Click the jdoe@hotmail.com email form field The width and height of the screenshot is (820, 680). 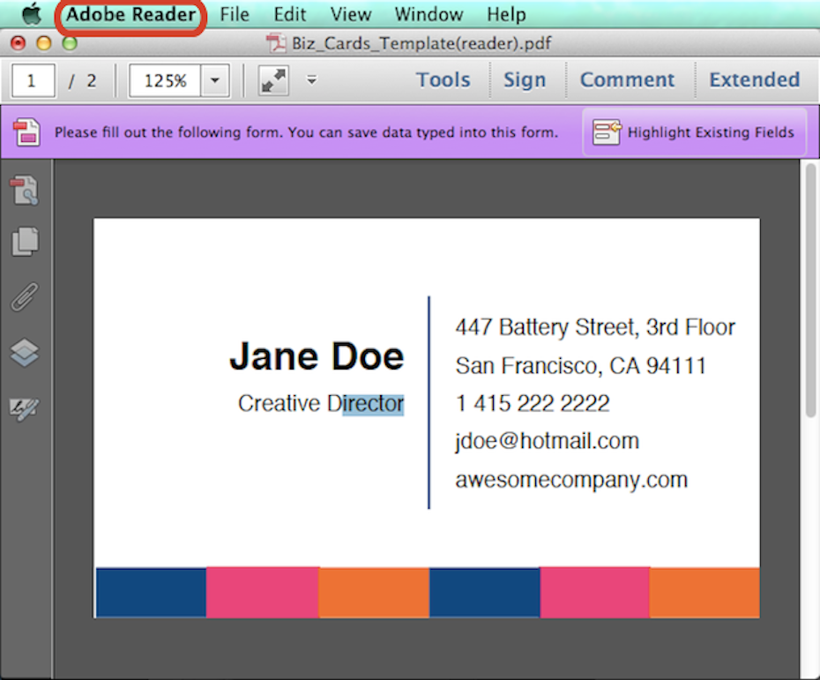(x=547, y=441)
